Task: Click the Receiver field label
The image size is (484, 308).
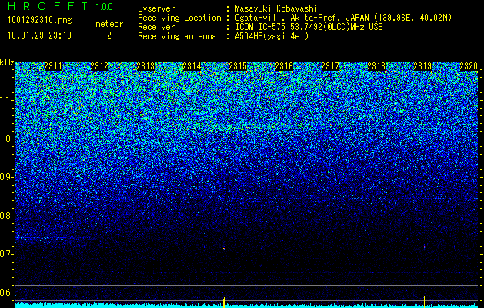Action: [156, 27]
